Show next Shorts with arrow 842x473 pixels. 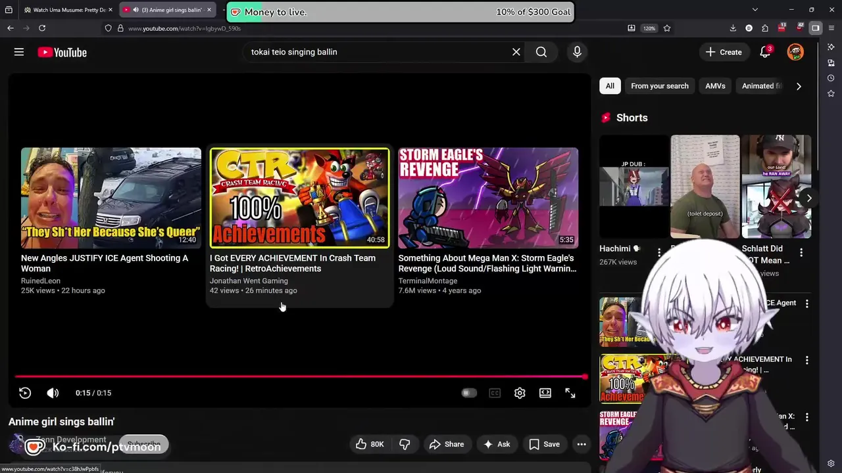[x=808, y=198]
